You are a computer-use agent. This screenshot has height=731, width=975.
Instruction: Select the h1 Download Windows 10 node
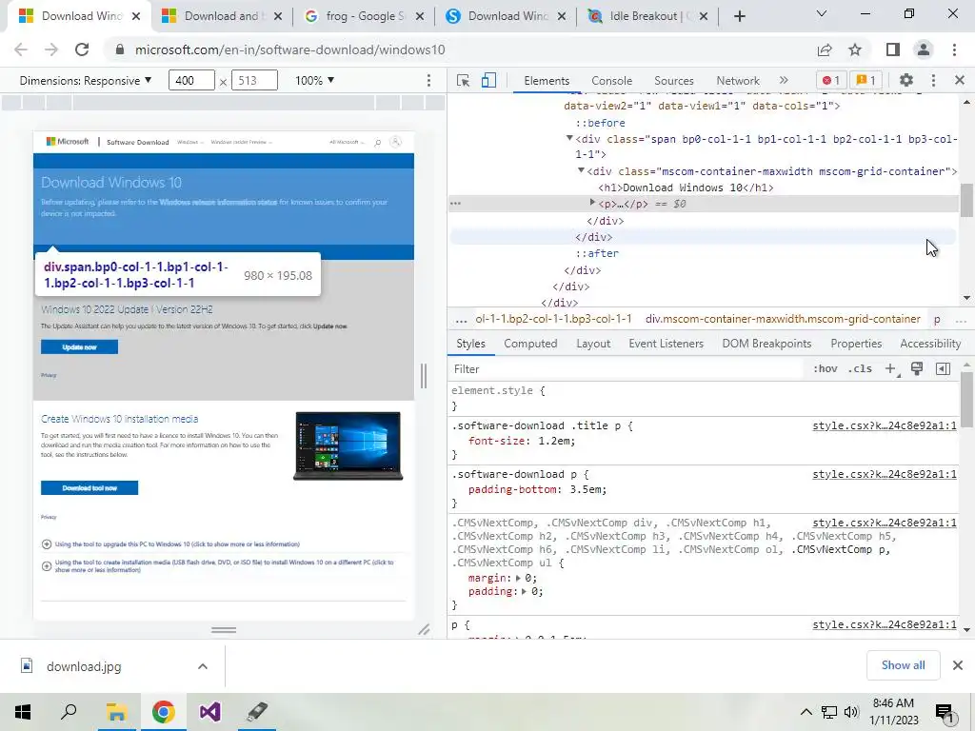[686, 188]
